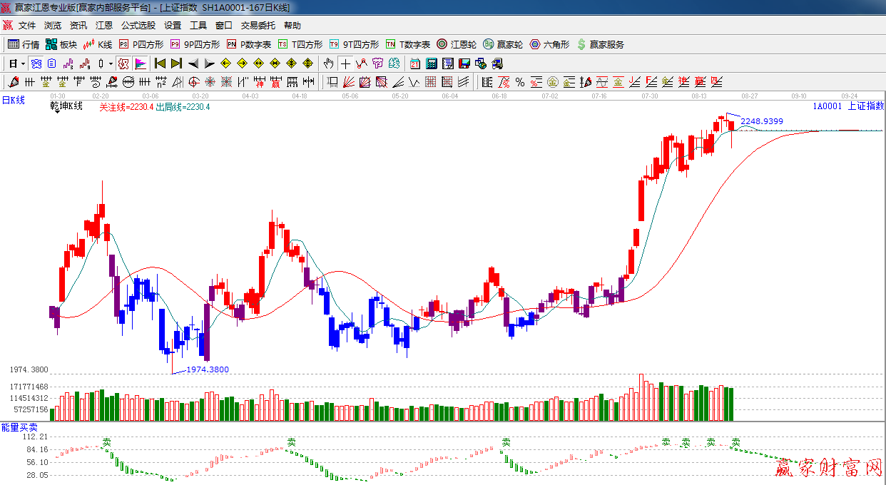Select the hand pan tool
The height and width of the screenshot is (485, 886).
pos(328,63)
